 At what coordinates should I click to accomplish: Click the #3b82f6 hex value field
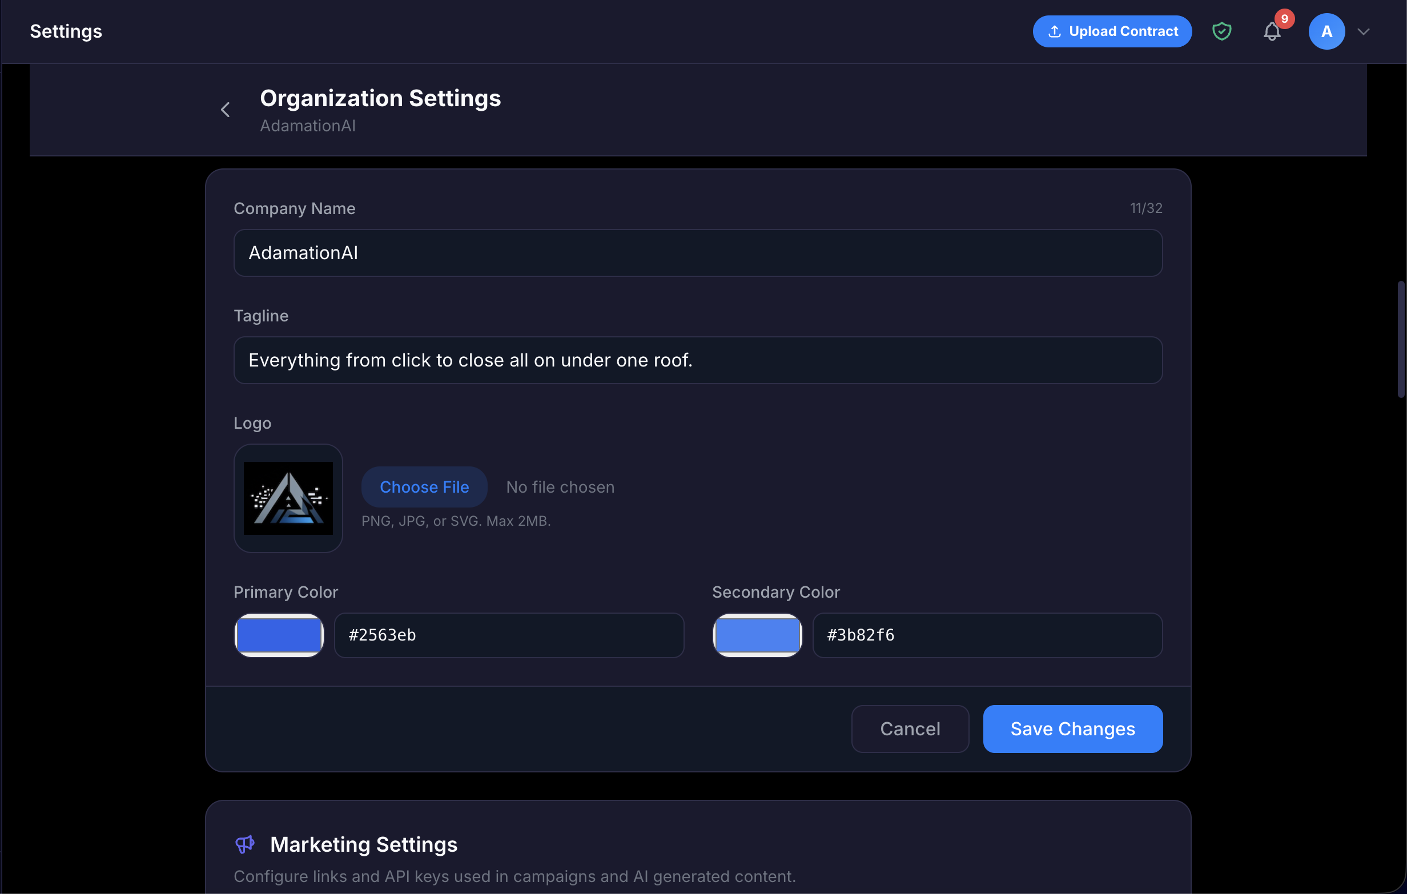tap(986, 635)
